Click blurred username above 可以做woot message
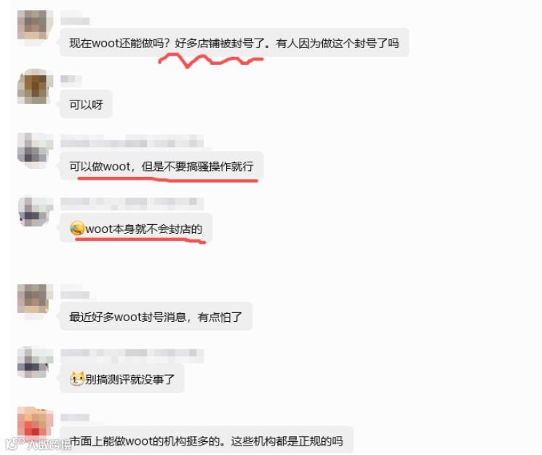542x455 pixels. (x=132, y=141)
